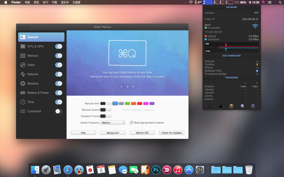Click iStat for iOS button
The image size is (284, 177).
coord(142,133)
